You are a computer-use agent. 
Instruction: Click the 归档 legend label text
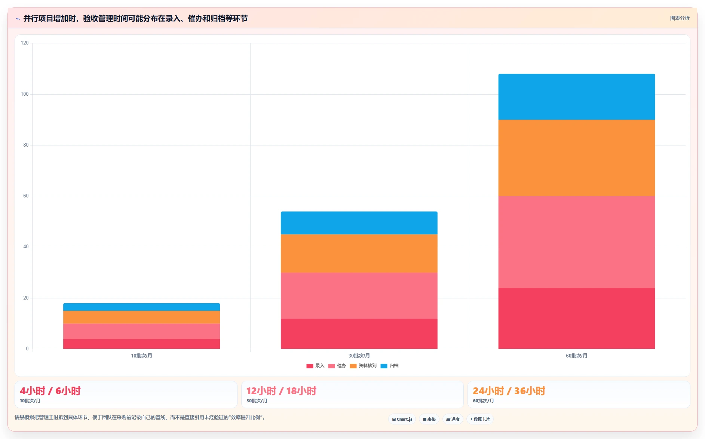(x=394, y=366)
